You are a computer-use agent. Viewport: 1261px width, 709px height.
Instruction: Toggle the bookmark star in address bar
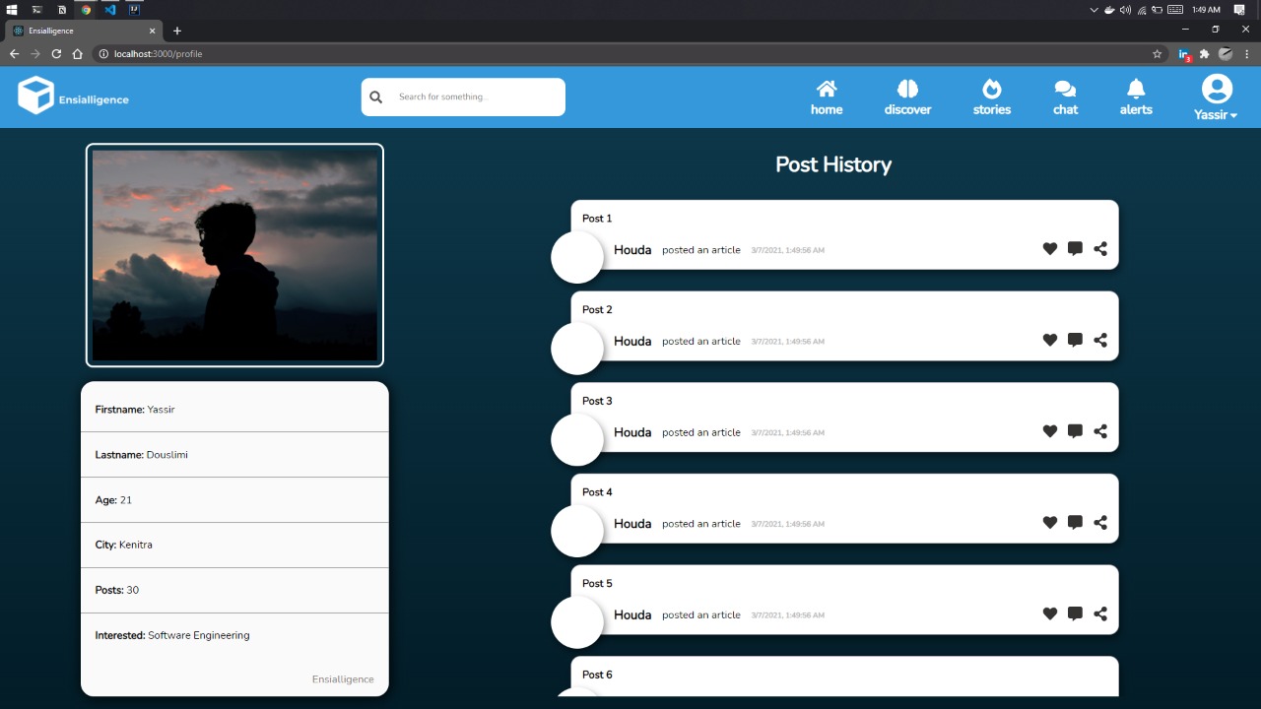point(1155,54)
